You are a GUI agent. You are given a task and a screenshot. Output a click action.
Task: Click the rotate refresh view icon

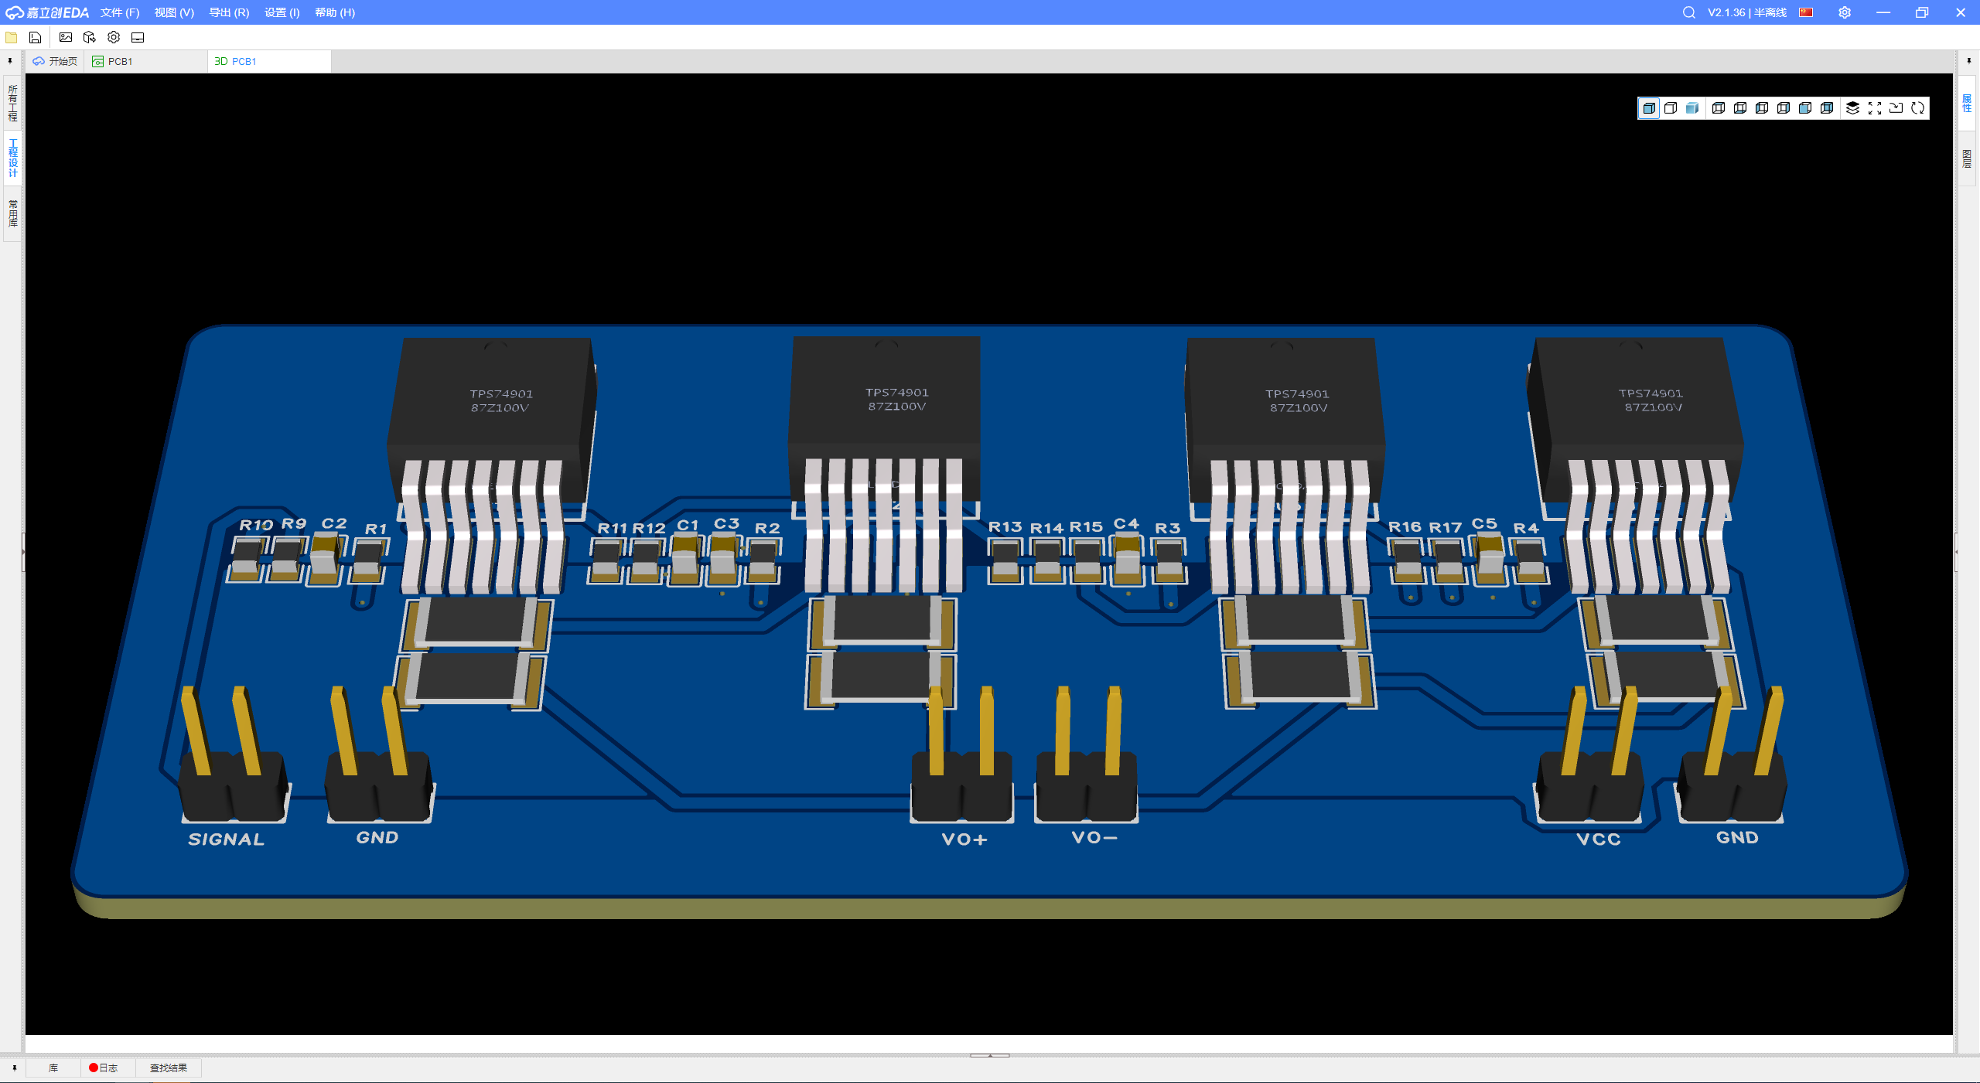[x=1918, y=108]
